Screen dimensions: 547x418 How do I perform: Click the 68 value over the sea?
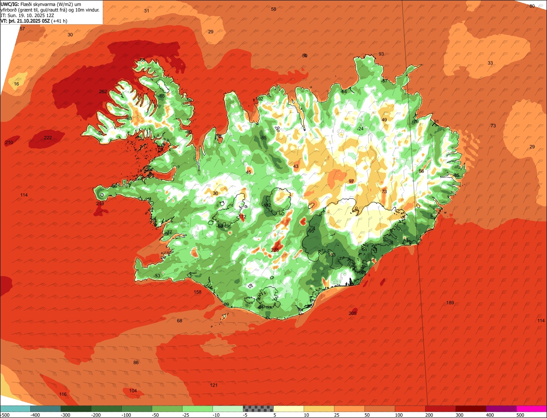[179, 321]
